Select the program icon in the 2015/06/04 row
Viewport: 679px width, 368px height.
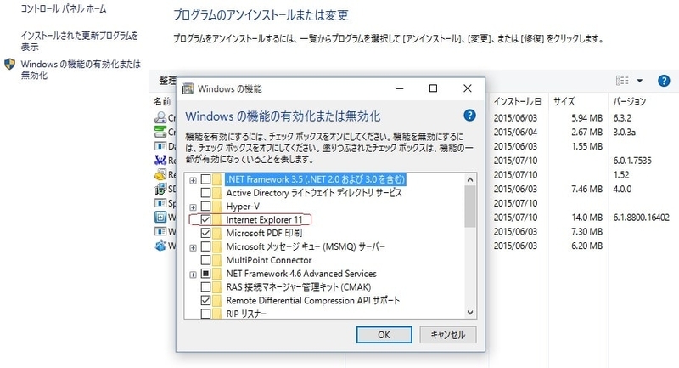click(x=160, y=132)
